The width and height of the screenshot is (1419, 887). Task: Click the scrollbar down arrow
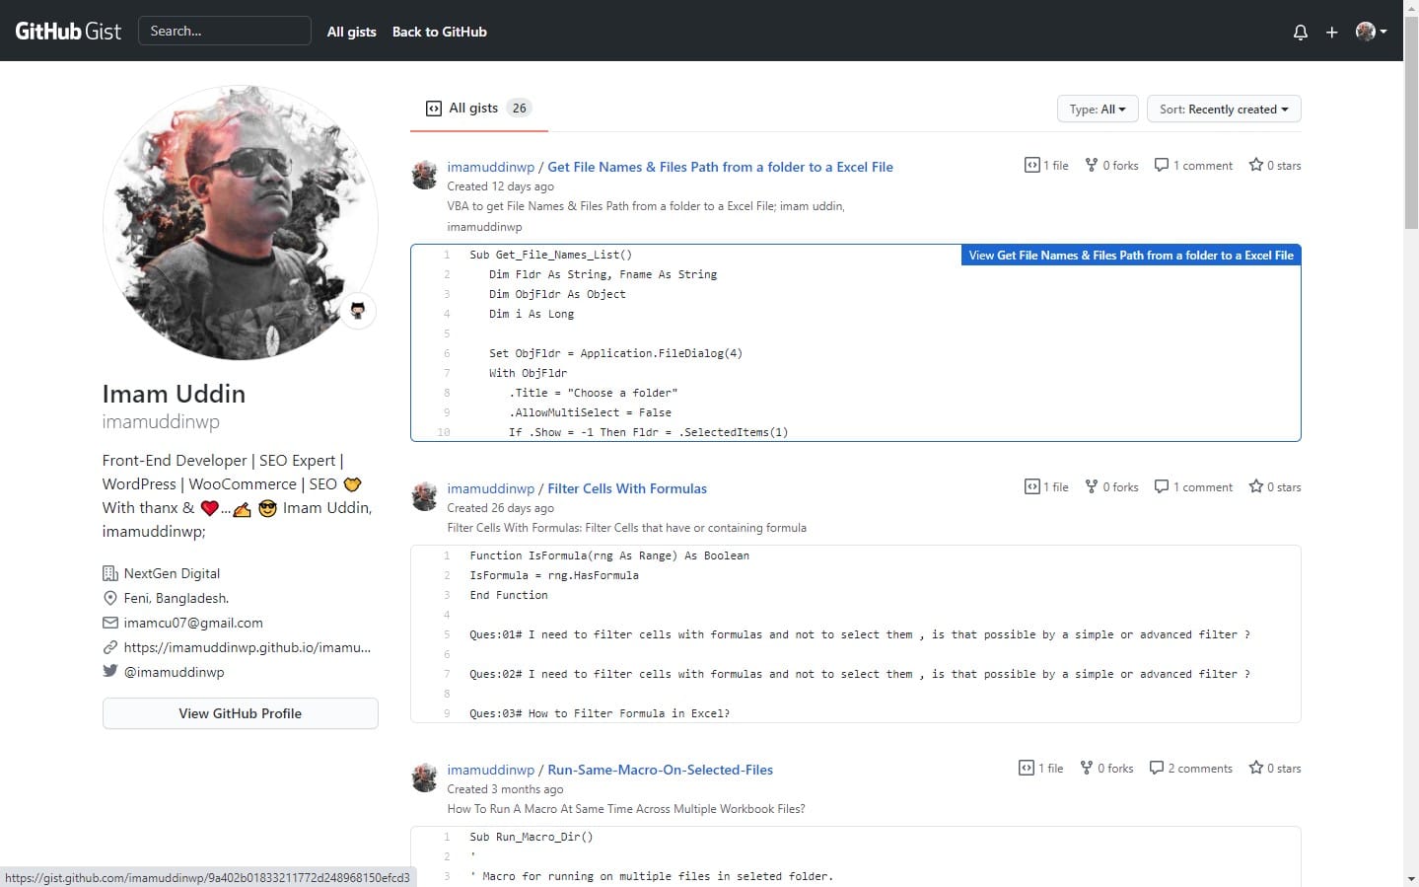tap(1411, 878)
